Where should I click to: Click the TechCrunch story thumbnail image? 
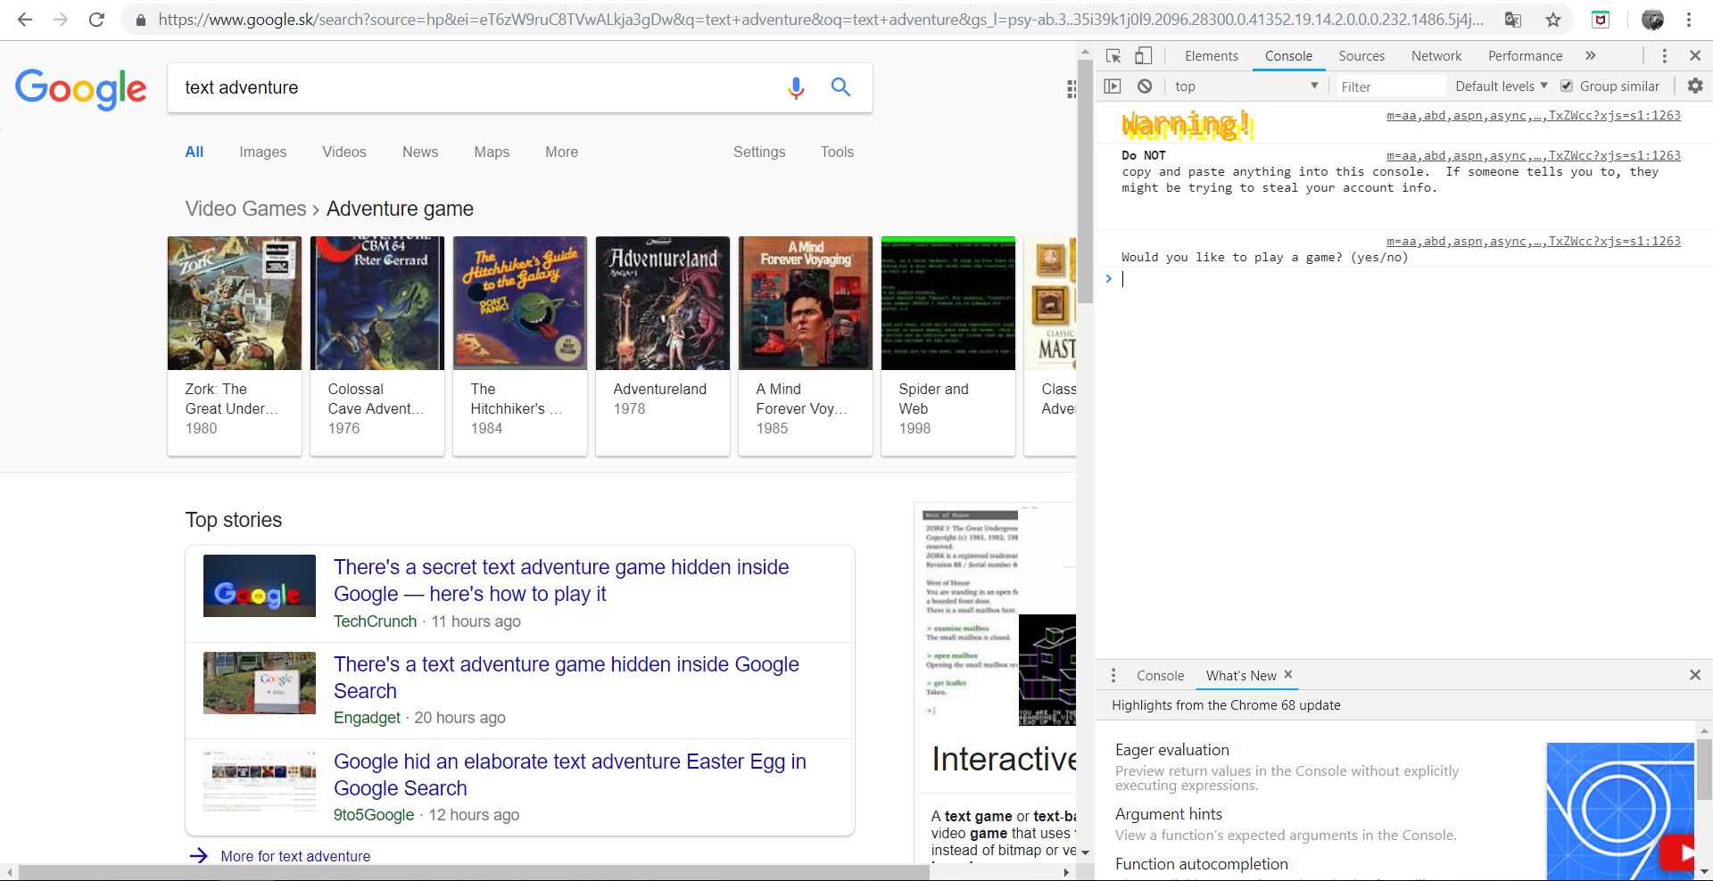coord(260,586)
